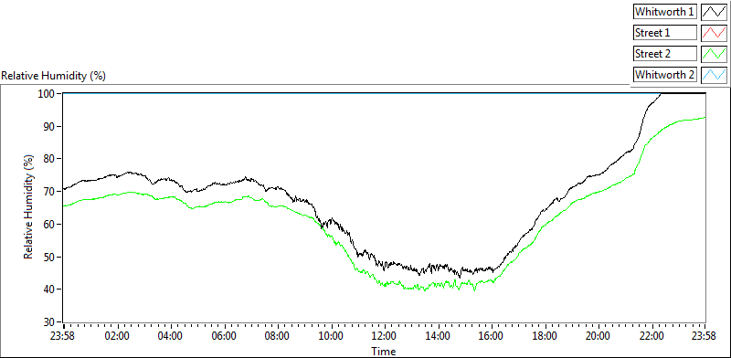This screenshot has height=358, width=731.
Task: Click the vertical Relative Humidity axis title
Action: (29, 207)
